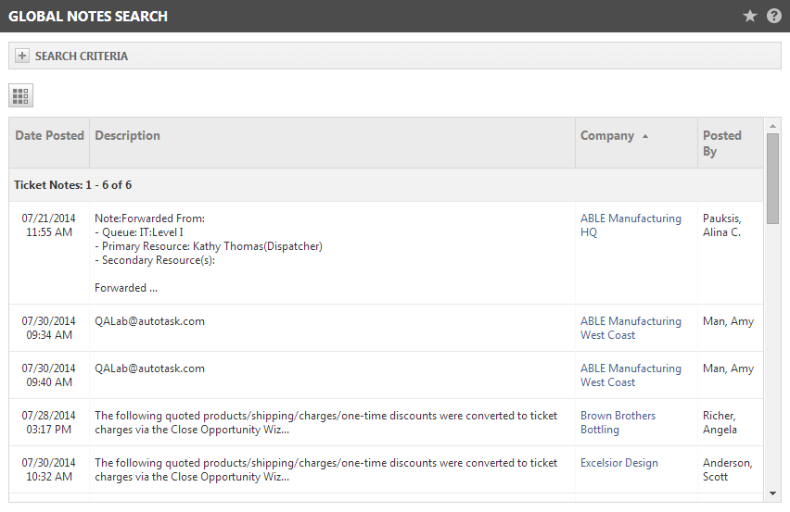
Task: Open ABLE Manufacturing HQ company link
Action: point(631,225)
